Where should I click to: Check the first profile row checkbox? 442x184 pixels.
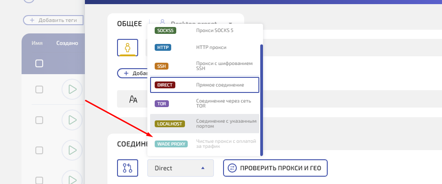click(x=39, y=89)
